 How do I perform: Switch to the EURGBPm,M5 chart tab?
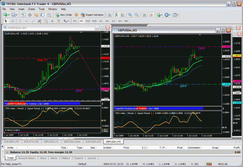(x=12, y=142)
